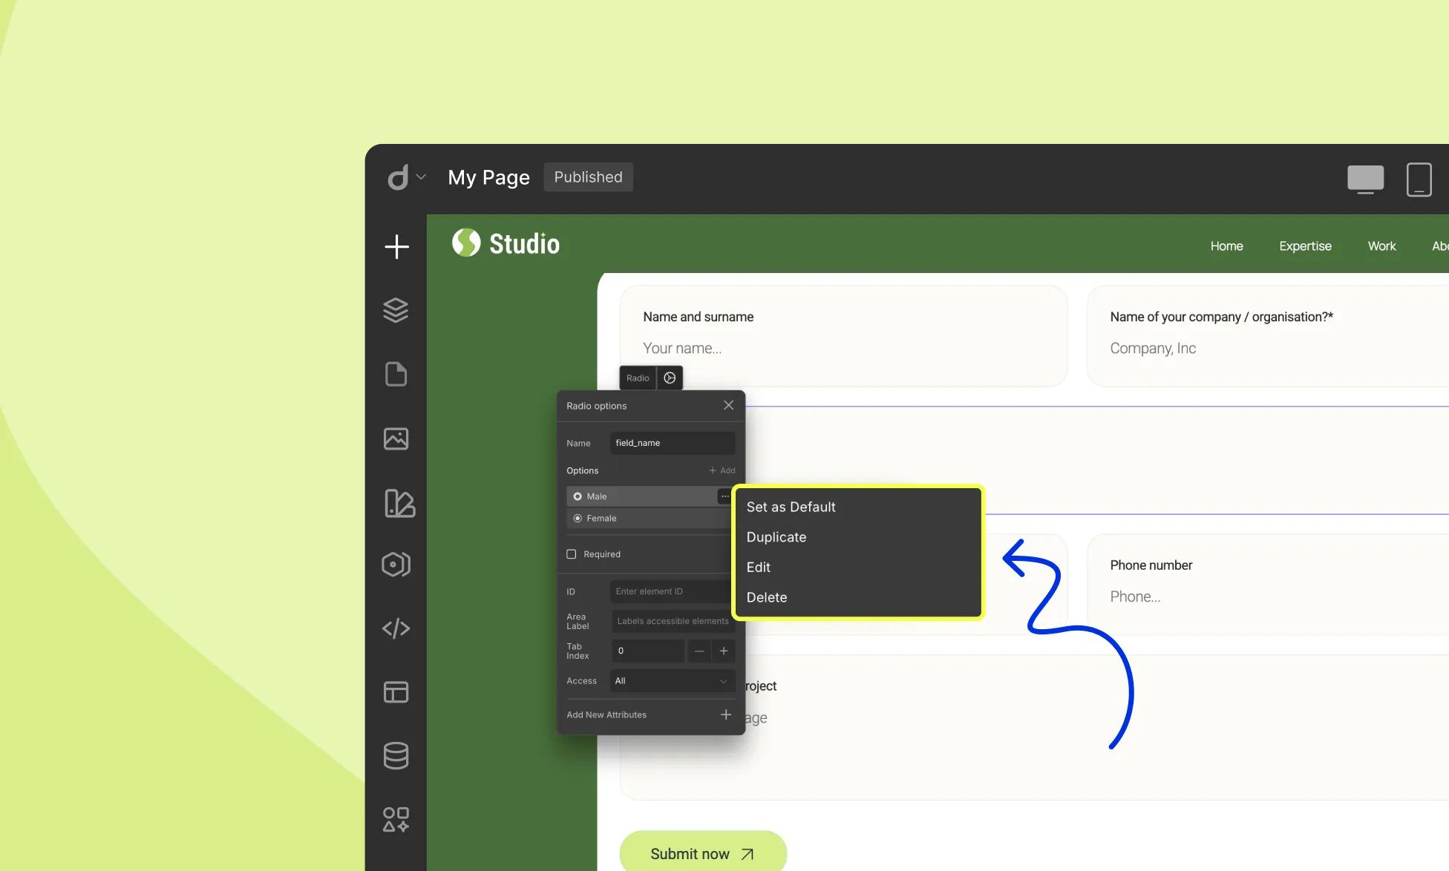Screen dimensions: 1449x871
Task: Open the Layout templates icon in the sidebar
Action: pyautogui.click(x=396, y=692)
